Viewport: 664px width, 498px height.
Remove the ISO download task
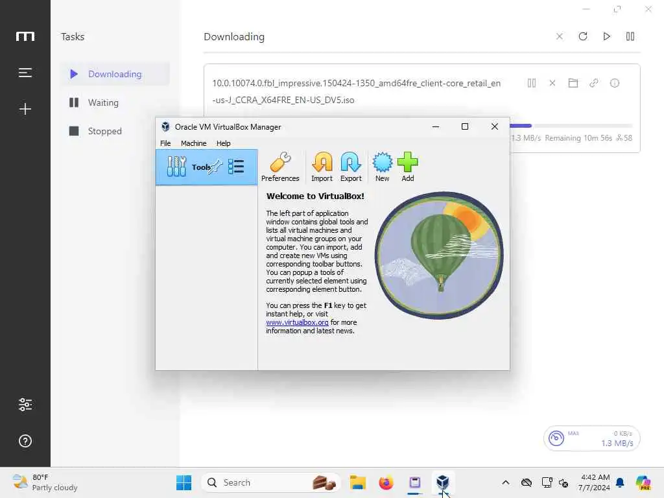(552, 83)
